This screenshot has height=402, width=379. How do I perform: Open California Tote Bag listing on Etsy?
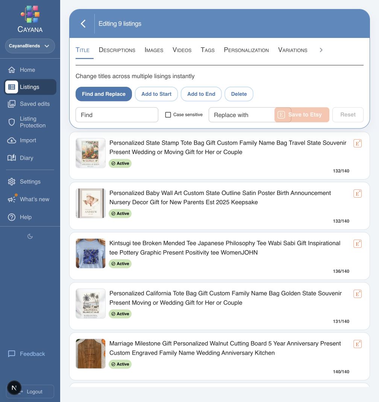pos(358,294)
